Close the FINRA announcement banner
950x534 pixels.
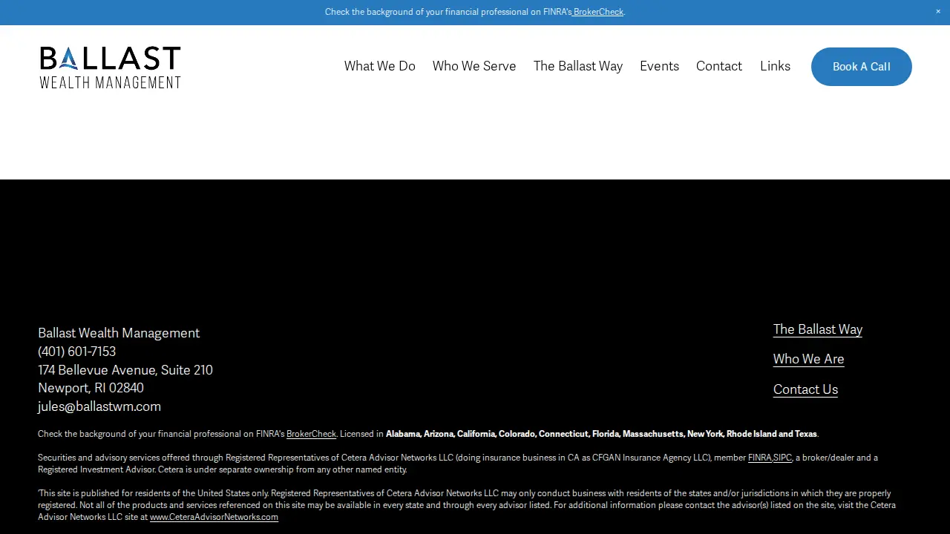coord(938,12)
